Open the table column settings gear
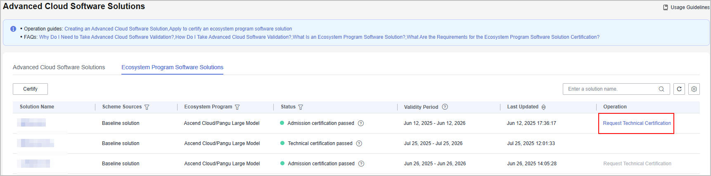Viewport: 711px width, 176px height. 694,89
